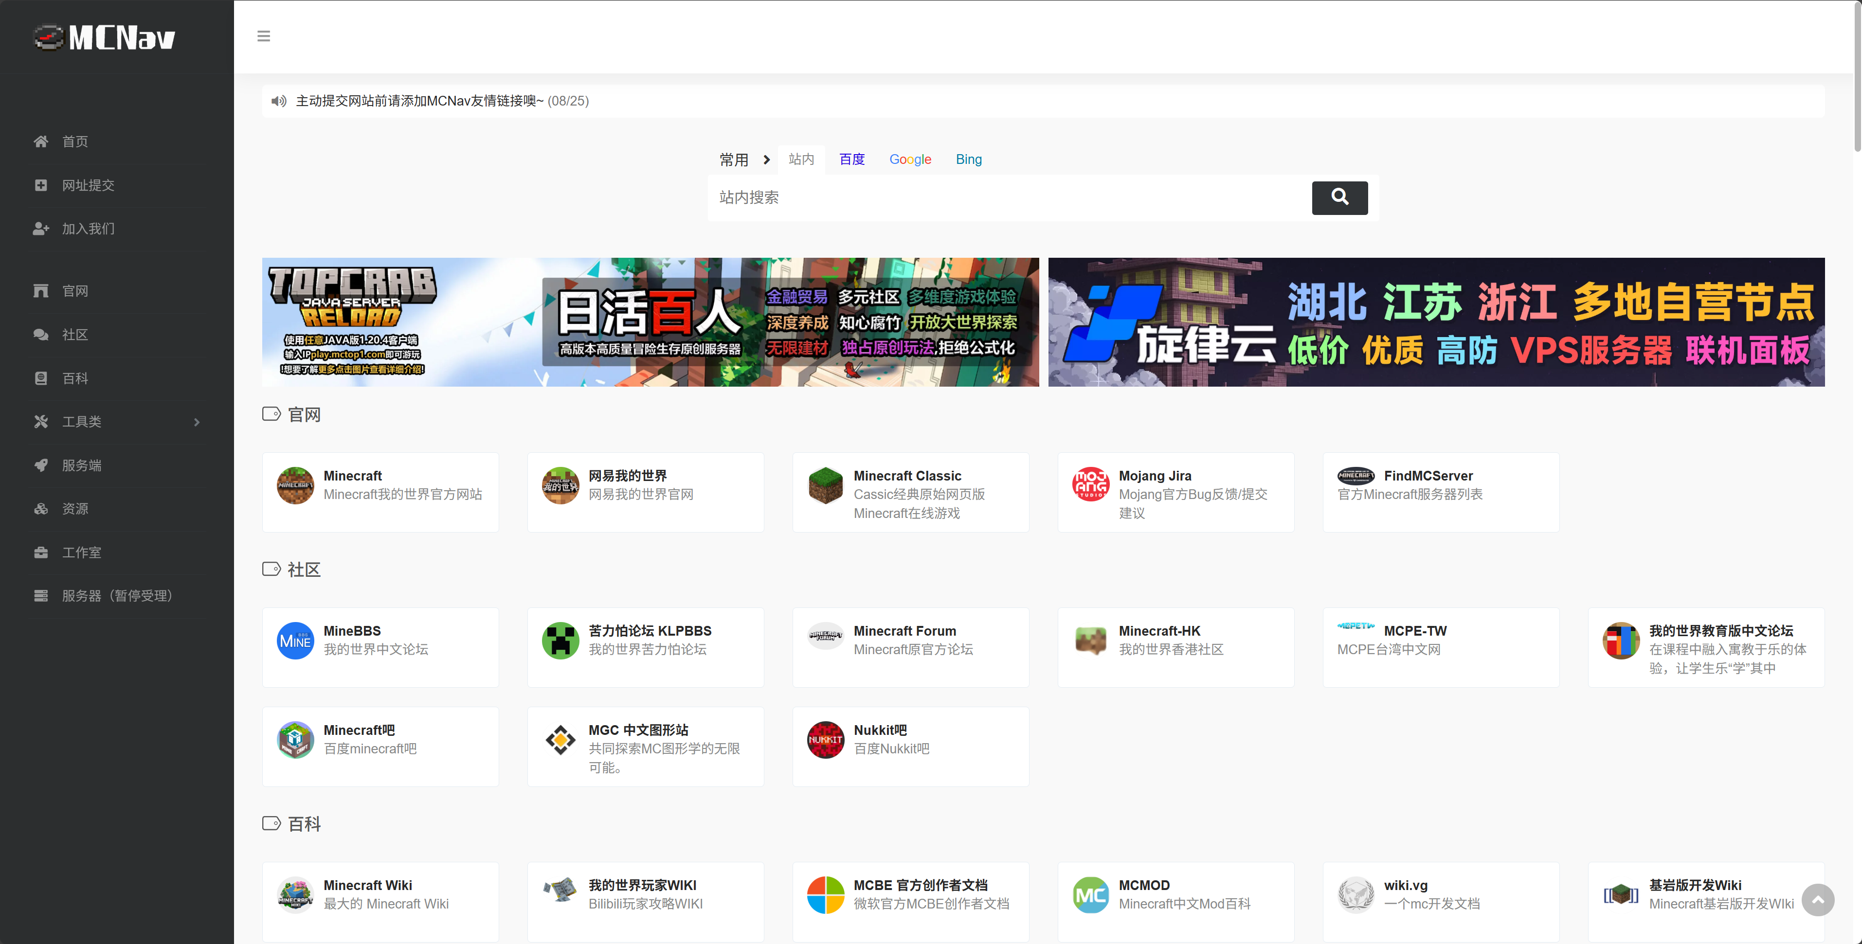Image resolution: width=1862 pixels, height=944 pixels.
Task: Click the MCNav logo
Action: coord(105,37)
